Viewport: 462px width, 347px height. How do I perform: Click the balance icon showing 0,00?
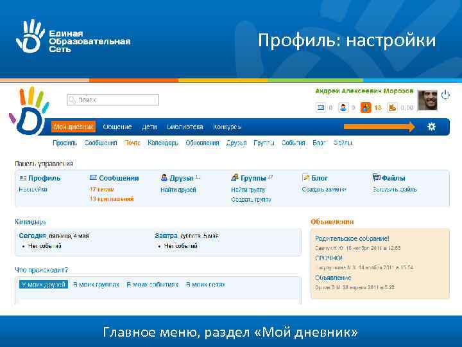pos(392,108)
